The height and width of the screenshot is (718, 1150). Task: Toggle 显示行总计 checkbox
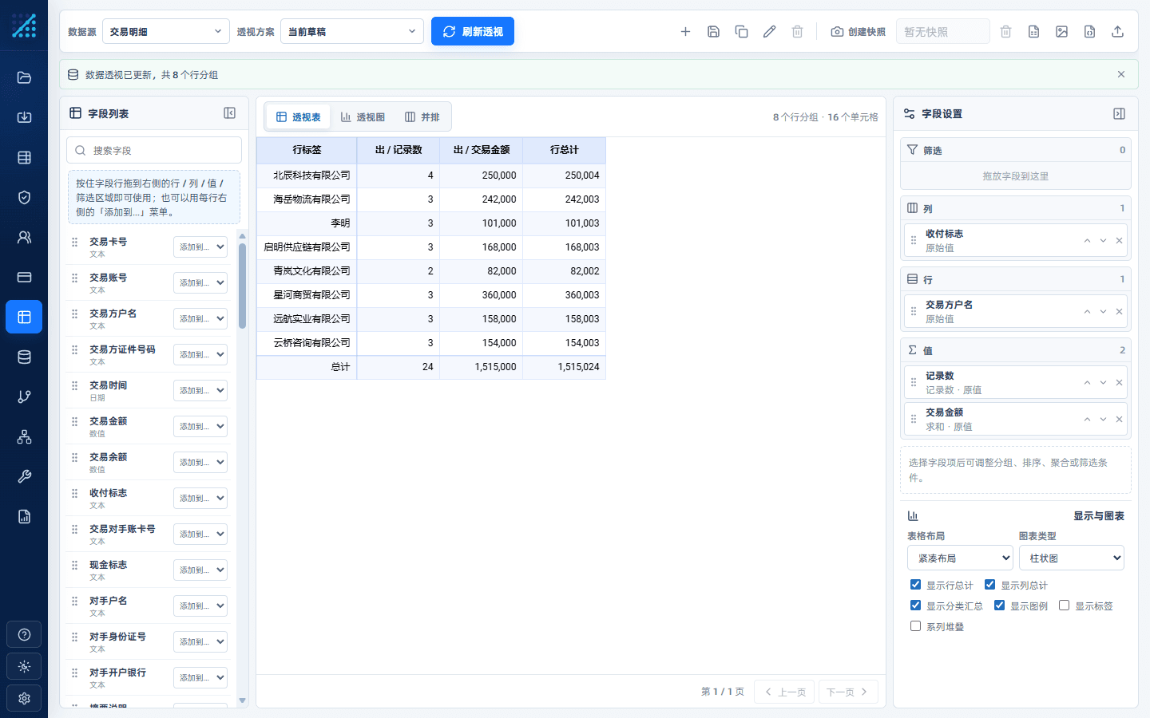(915, 585)
